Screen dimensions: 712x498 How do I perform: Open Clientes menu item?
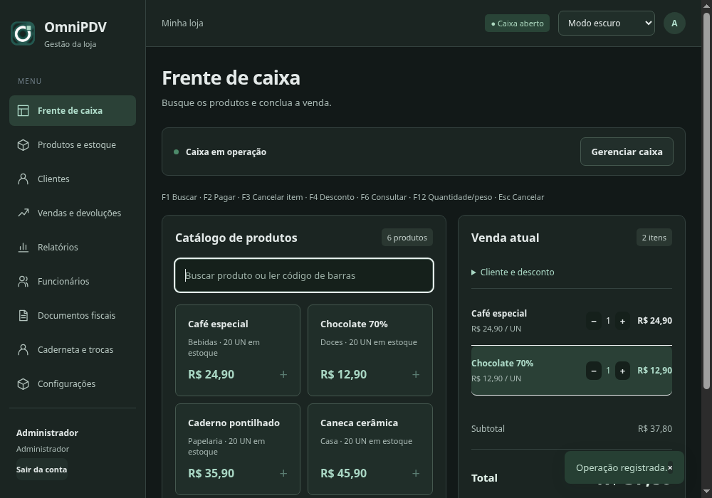coord(73,179)
